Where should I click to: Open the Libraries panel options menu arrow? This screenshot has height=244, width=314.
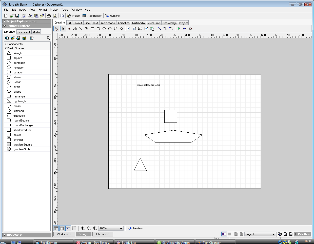point(48,38)
